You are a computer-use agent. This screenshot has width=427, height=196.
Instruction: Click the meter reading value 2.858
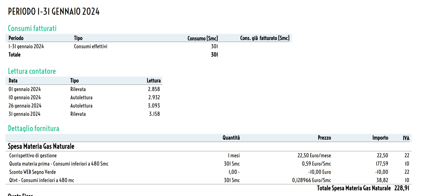click(154, 89)
